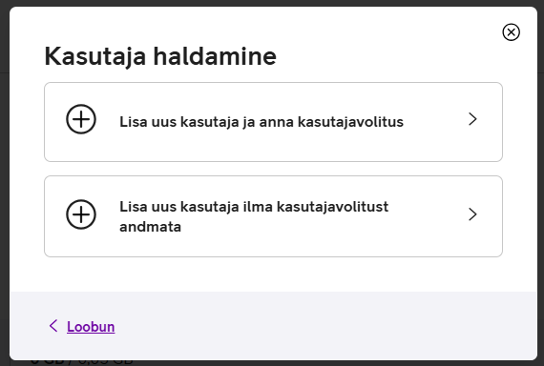Image resolution: width=544 pixels, height=366 pixels.
Task: Click the word 'Lisa' in the second option card
Action: pos(133,207)
